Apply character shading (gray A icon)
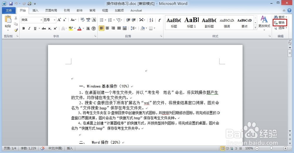294x153 pixels. [88, 28]
